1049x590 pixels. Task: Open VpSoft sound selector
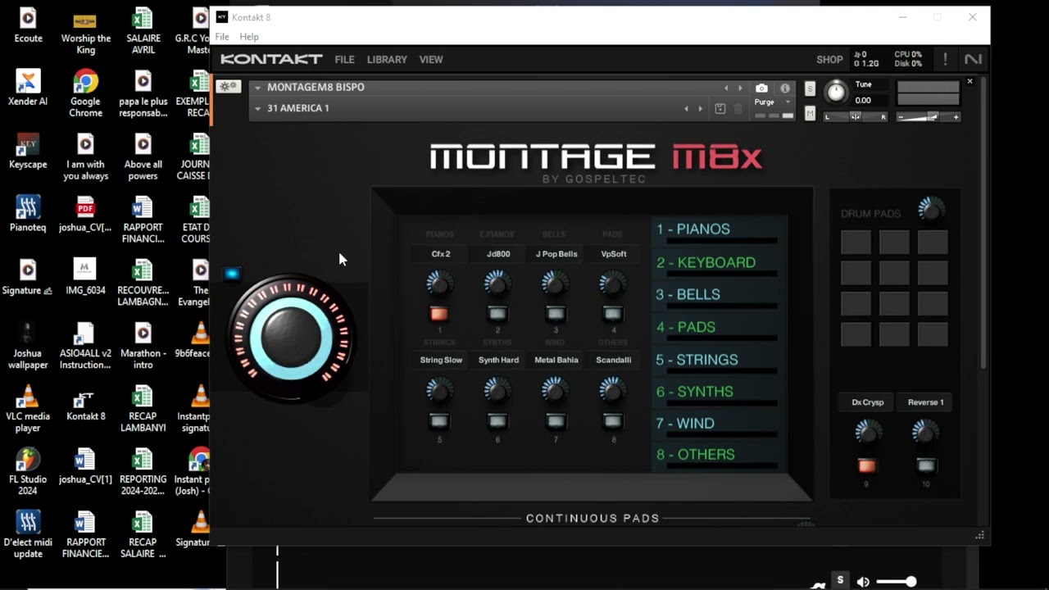click(x=614, y=254)
